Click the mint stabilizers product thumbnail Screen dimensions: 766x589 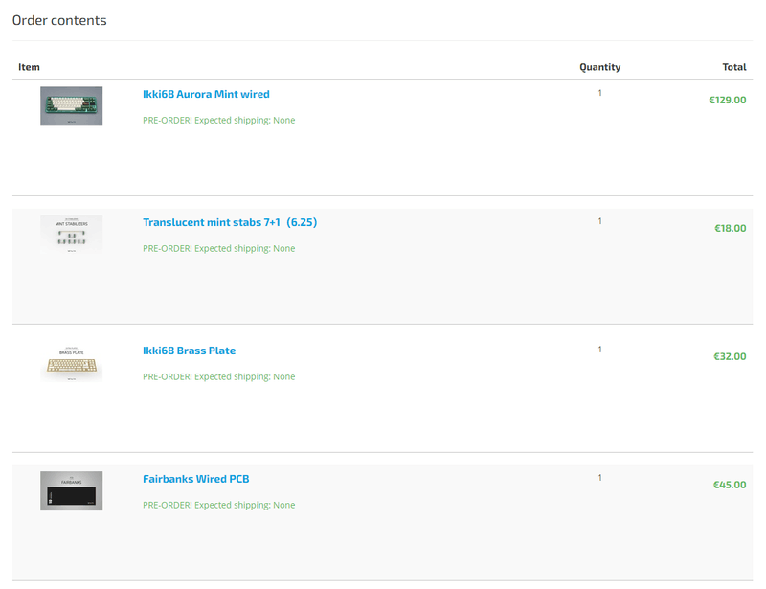[71, 234]
